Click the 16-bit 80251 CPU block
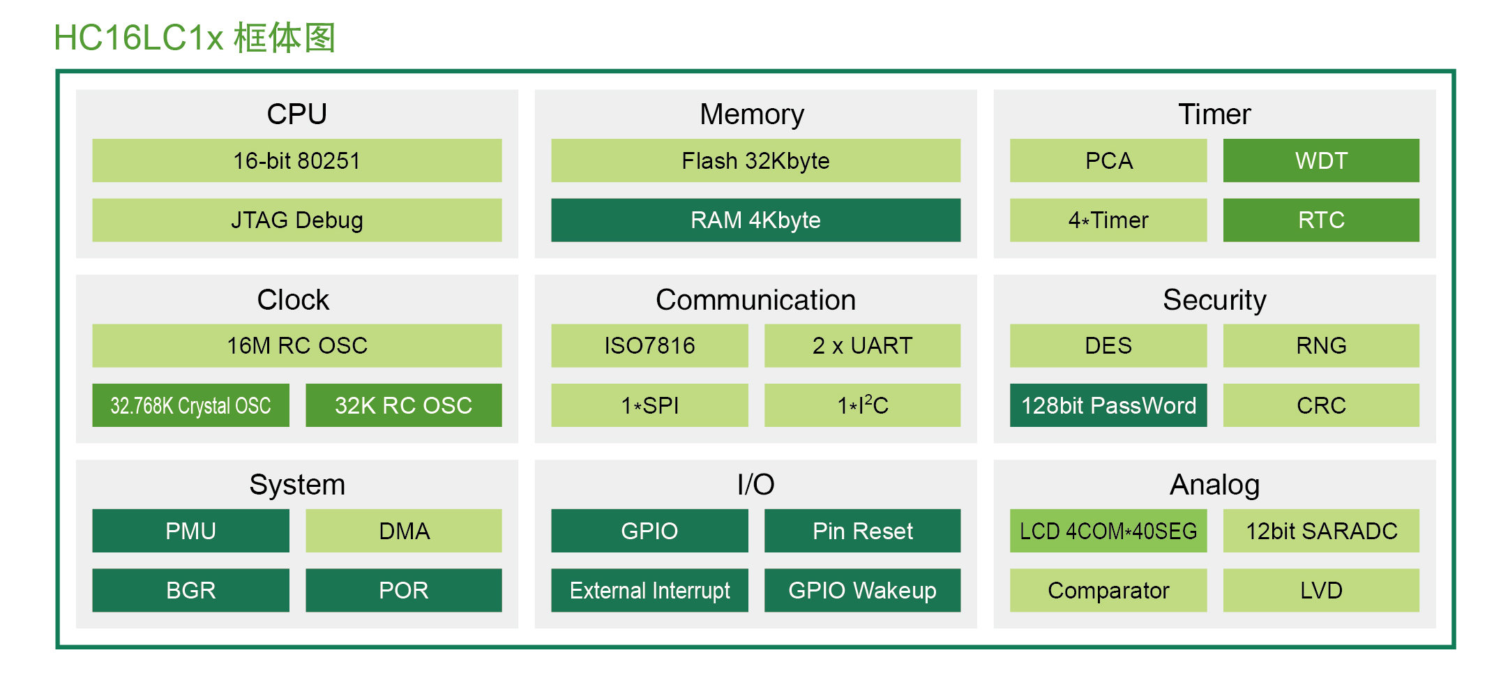 point(296,160)
